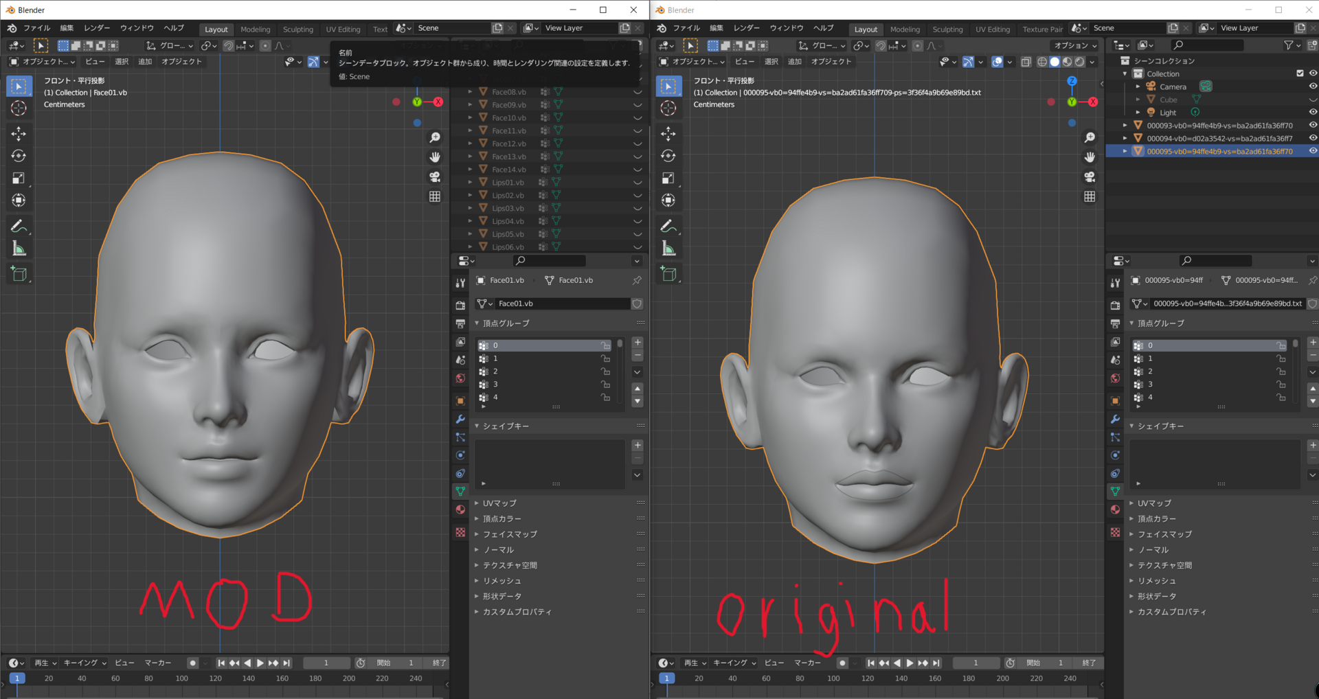Toggle lock on vertex group 3 in right window
The image size is (1319, 699).
[x=1281, y=385]
